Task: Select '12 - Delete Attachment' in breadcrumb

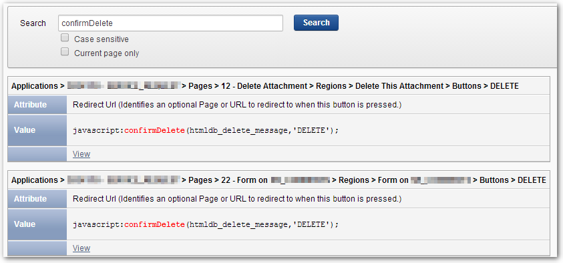Action: pyautogui.click(x=265, y=86)
